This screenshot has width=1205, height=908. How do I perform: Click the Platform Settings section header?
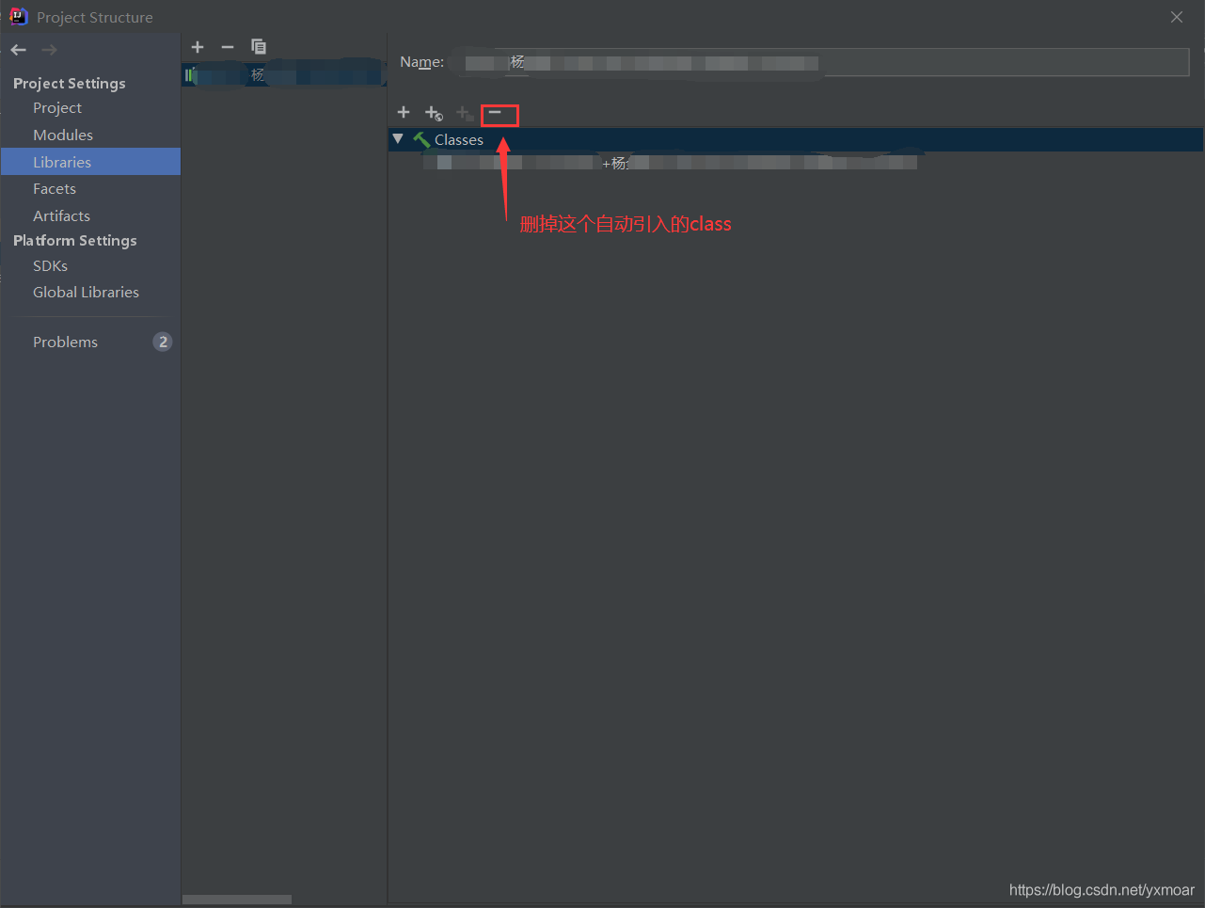(75, 241)
